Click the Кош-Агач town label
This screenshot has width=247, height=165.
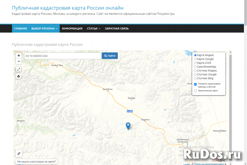tap(107, 89)
